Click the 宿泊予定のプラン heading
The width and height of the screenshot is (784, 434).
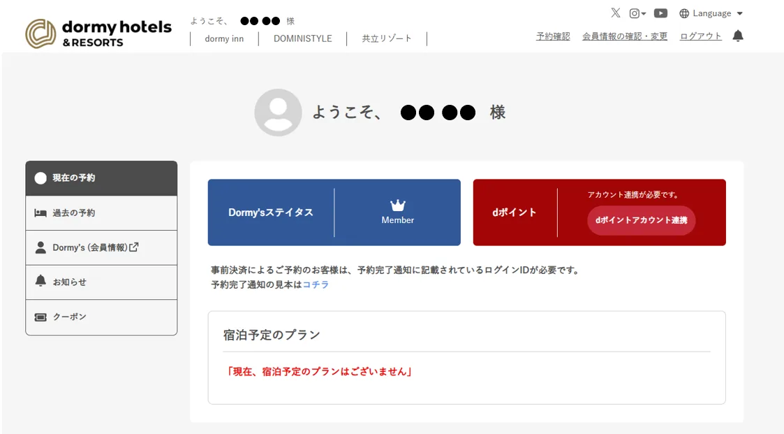coord(272,335)
